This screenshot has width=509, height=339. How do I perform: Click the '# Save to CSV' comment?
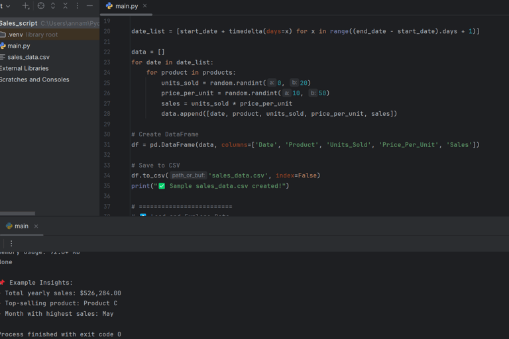[x=156, y=166]
